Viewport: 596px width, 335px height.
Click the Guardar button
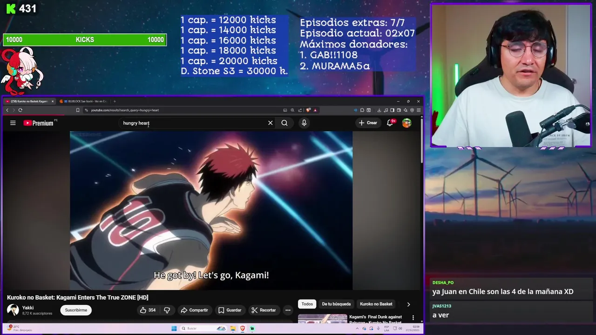pyautogui.click(x=230, y=310)
